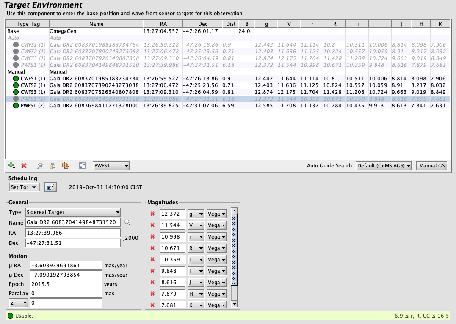456x324 pixels.
Task: Delete the 9.848 I magnitude entry
Action: 152,271
